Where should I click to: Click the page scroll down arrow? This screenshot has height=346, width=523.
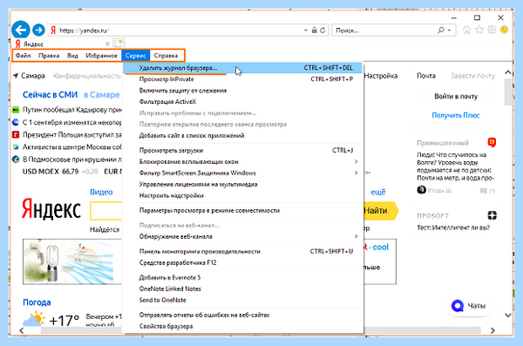(507, 315)
